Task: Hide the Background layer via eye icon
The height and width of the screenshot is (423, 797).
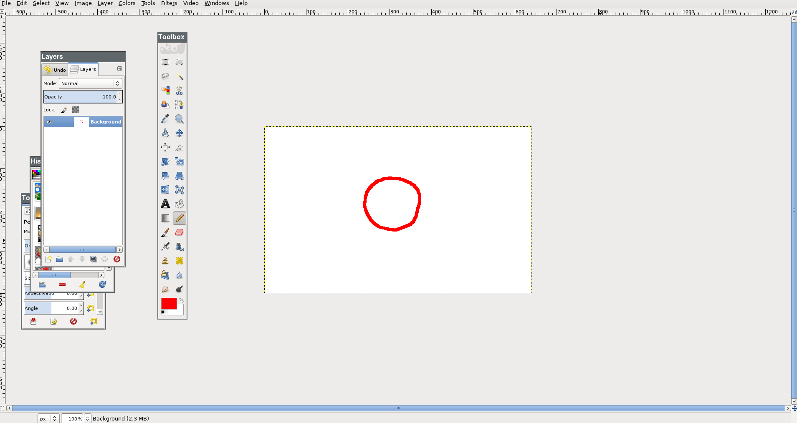Action: (x=49, y=122)
